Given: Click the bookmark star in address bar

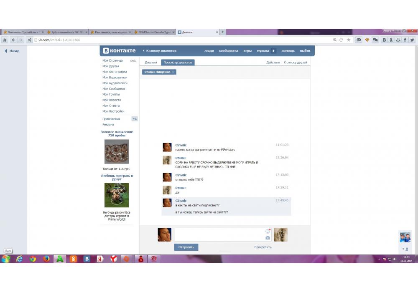Looking at the screenshot, I should (x=348, y=40).
